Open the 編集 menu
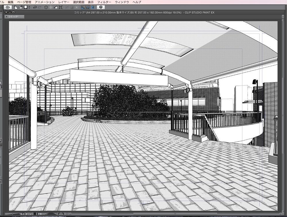The image size is (287, 217). [x=11, y=2]
